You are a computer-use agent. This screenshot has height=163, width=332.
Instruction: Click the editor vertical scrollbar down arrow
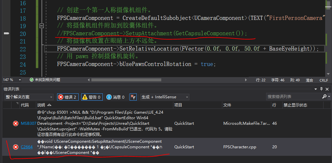click(328, 74)
